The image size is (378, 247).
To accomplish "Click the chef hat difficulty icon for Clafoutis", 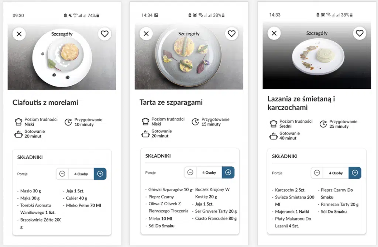I will (x=18, y=122).
